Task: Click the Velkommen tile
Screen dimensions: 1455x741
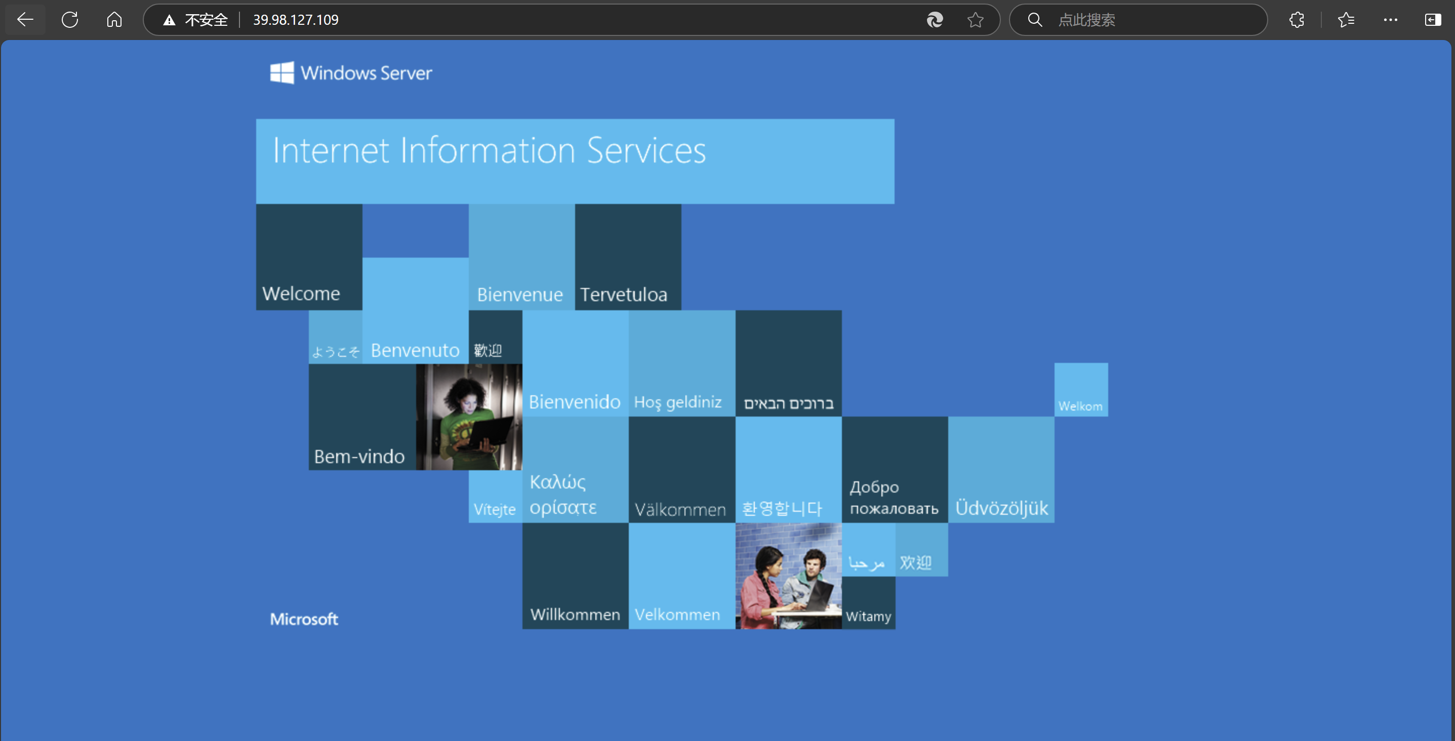Action: pos(682,576)
